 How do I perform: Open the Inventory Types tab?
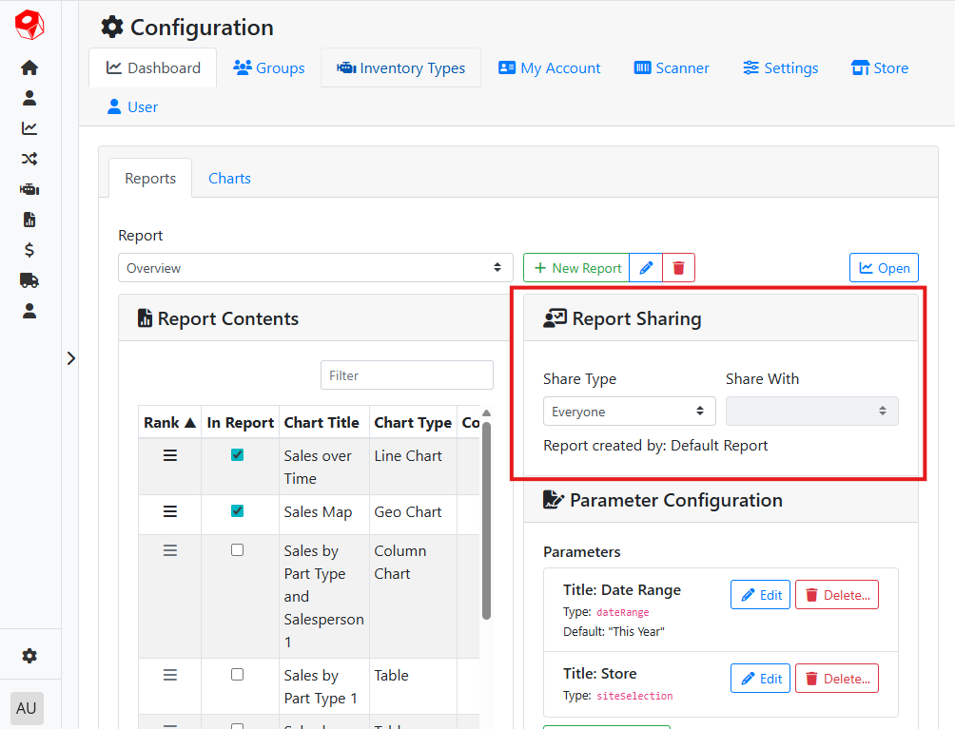(400, 68)
